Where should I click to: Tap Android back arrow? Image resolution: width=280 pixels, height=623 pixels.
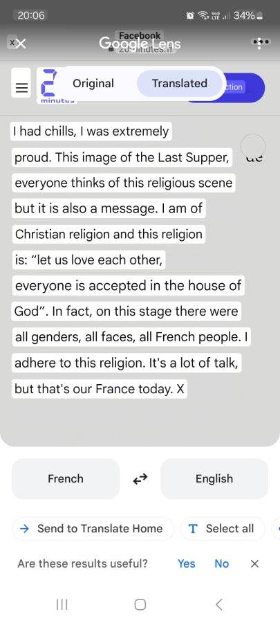point(218,604)
